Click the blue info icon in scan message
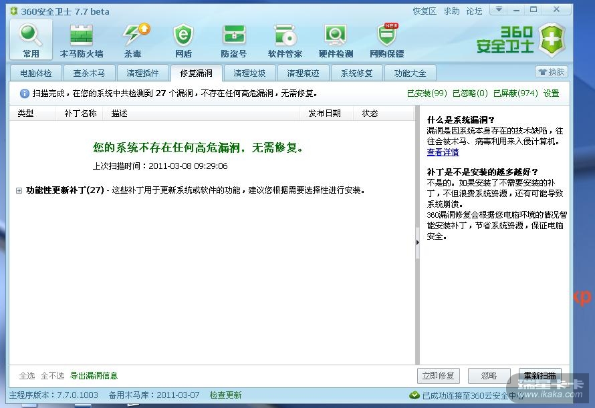This screenshot has height=408, width=595. [24, 93]
